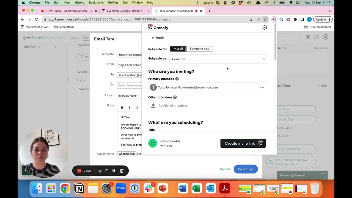Click Send Email button
Screen dimensions: 352x198
[246, 169]
